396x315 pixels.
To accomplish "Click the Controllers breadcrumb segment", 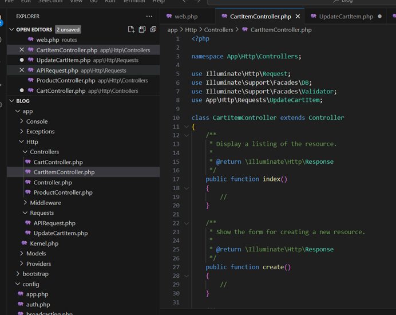I will pyautogui.click(x=219, y=30).
